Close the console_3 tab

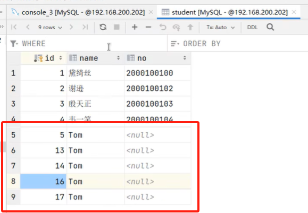(x=151, y=12)
